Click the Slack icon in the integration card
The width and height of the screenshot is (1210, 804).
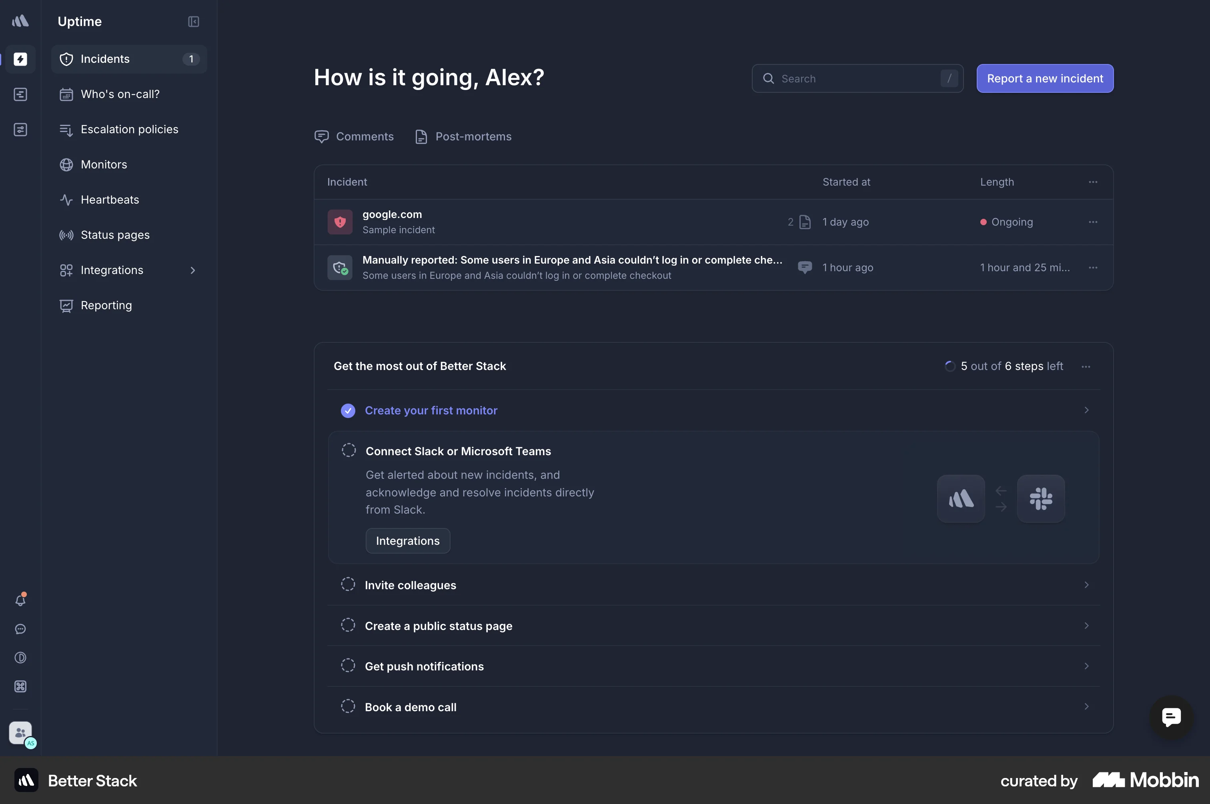coord(1041,498)
